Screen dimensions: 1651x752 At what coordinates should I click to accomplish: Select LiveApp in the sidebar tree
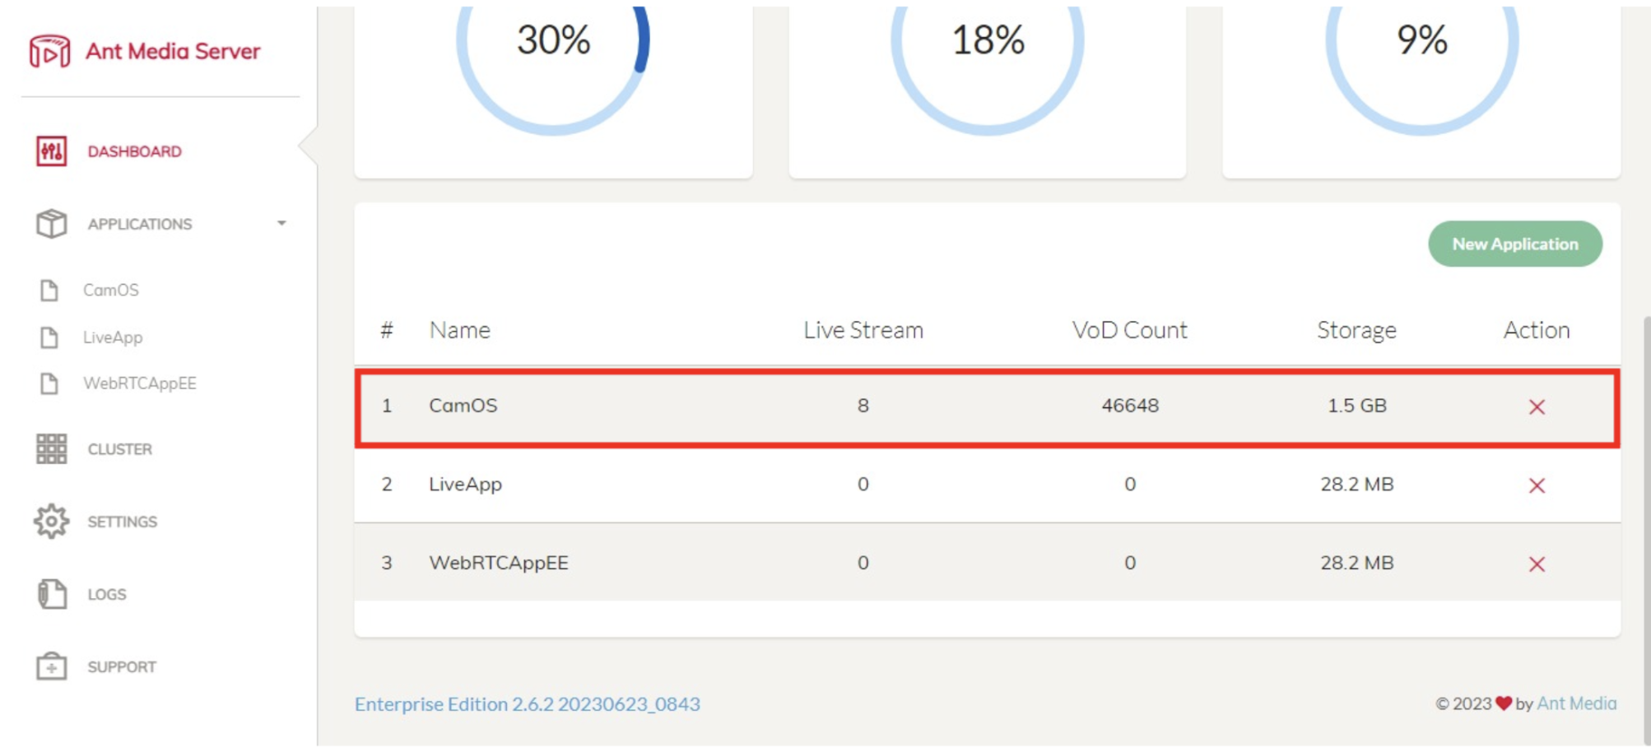113,337
